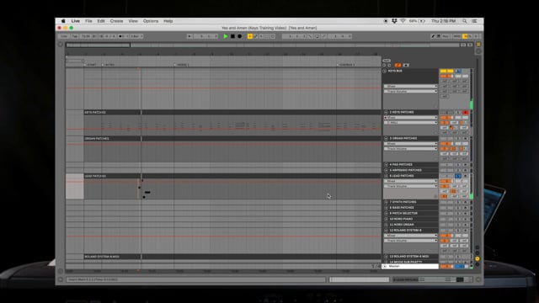539x303 pixels.
Task: Fold the 6 LEAD PATCHES track
Action: 386,176
